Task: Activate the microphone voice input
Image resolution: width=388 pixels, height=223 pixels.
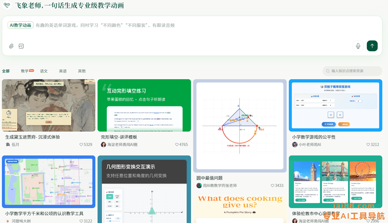Action: (358, 46)
